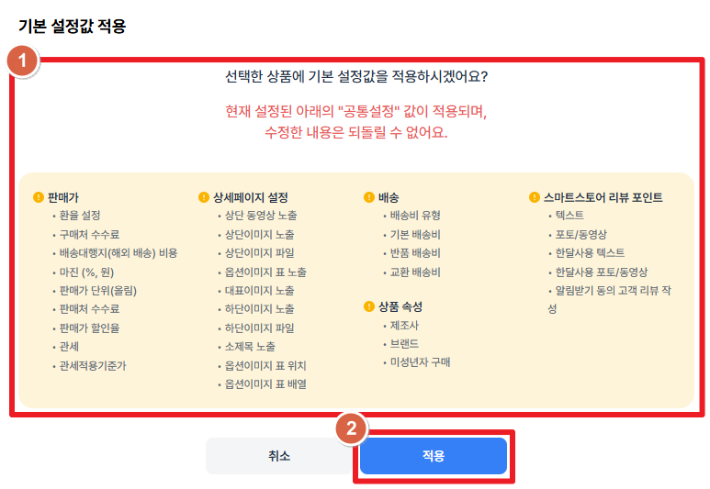Click the 브랜드 attribute item
This screenshot has width=710, height=489.
coord(404,344)
